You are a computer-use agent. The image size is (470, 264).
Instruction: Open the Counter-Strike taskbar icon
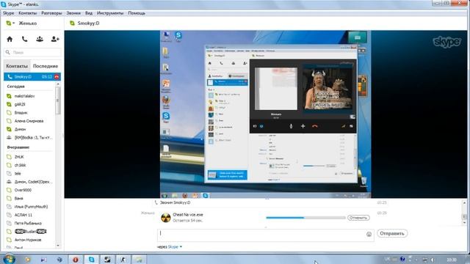[x=123, y=260]
